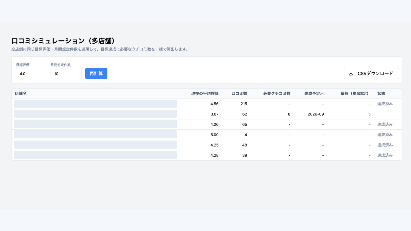Image resolution: width=411 pixels, height=231 pixels.
Task: Click the review count 62 cell
Action: point(245,114)
